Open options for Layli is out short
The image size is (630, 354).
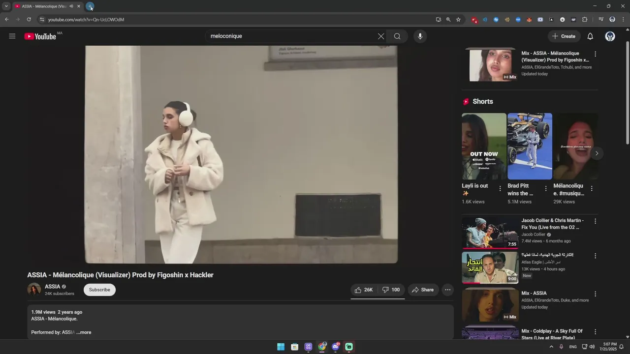pyautogui.click(x=500, y=189)
